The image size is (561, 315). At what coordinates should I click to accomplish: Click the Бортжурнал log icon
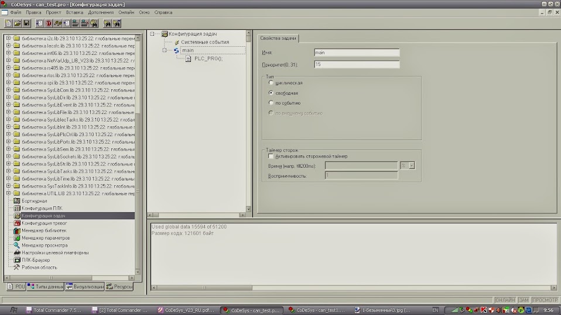[17, 200]
